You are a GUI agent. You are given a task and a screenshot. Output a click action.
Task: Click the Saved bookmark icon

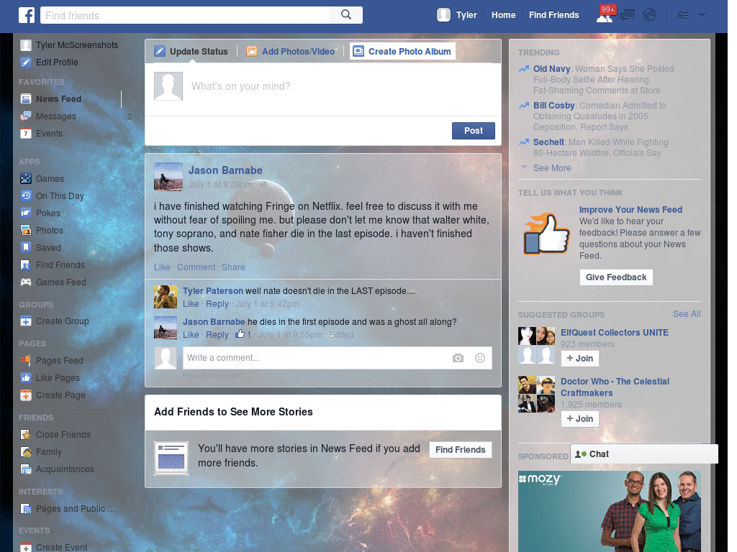pos(26,247)
